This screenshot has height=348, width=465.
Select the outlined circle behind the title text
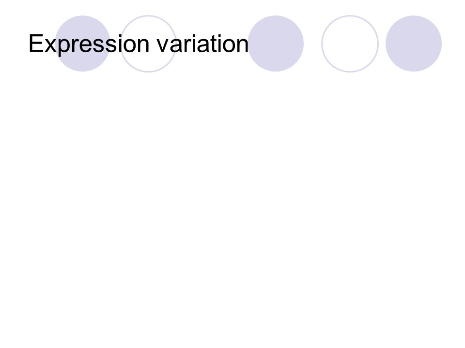[x=148, y=43]
